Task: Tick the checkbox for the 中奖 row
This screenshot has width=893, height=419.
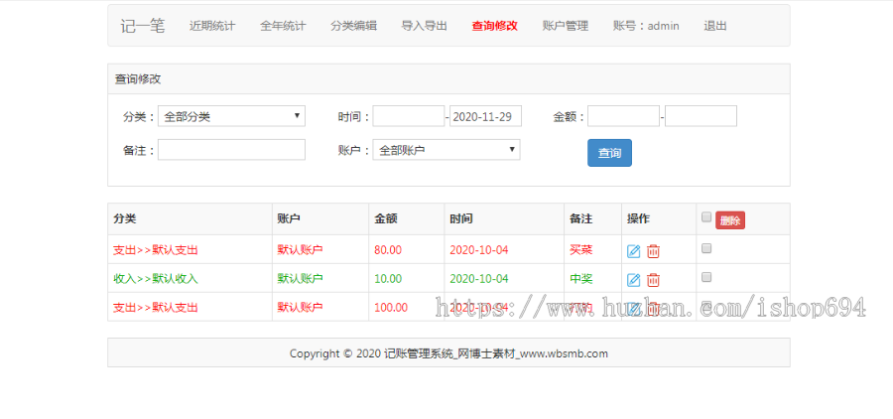Action: pyautogui.click(x=706, y=277)
